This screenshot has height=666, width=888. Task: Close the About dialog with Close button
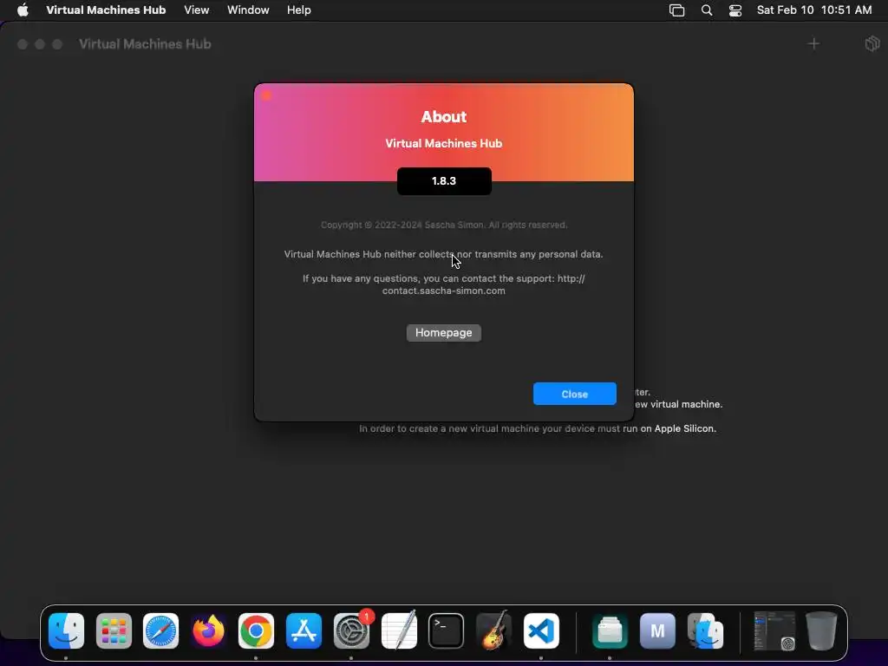[574, 395]
